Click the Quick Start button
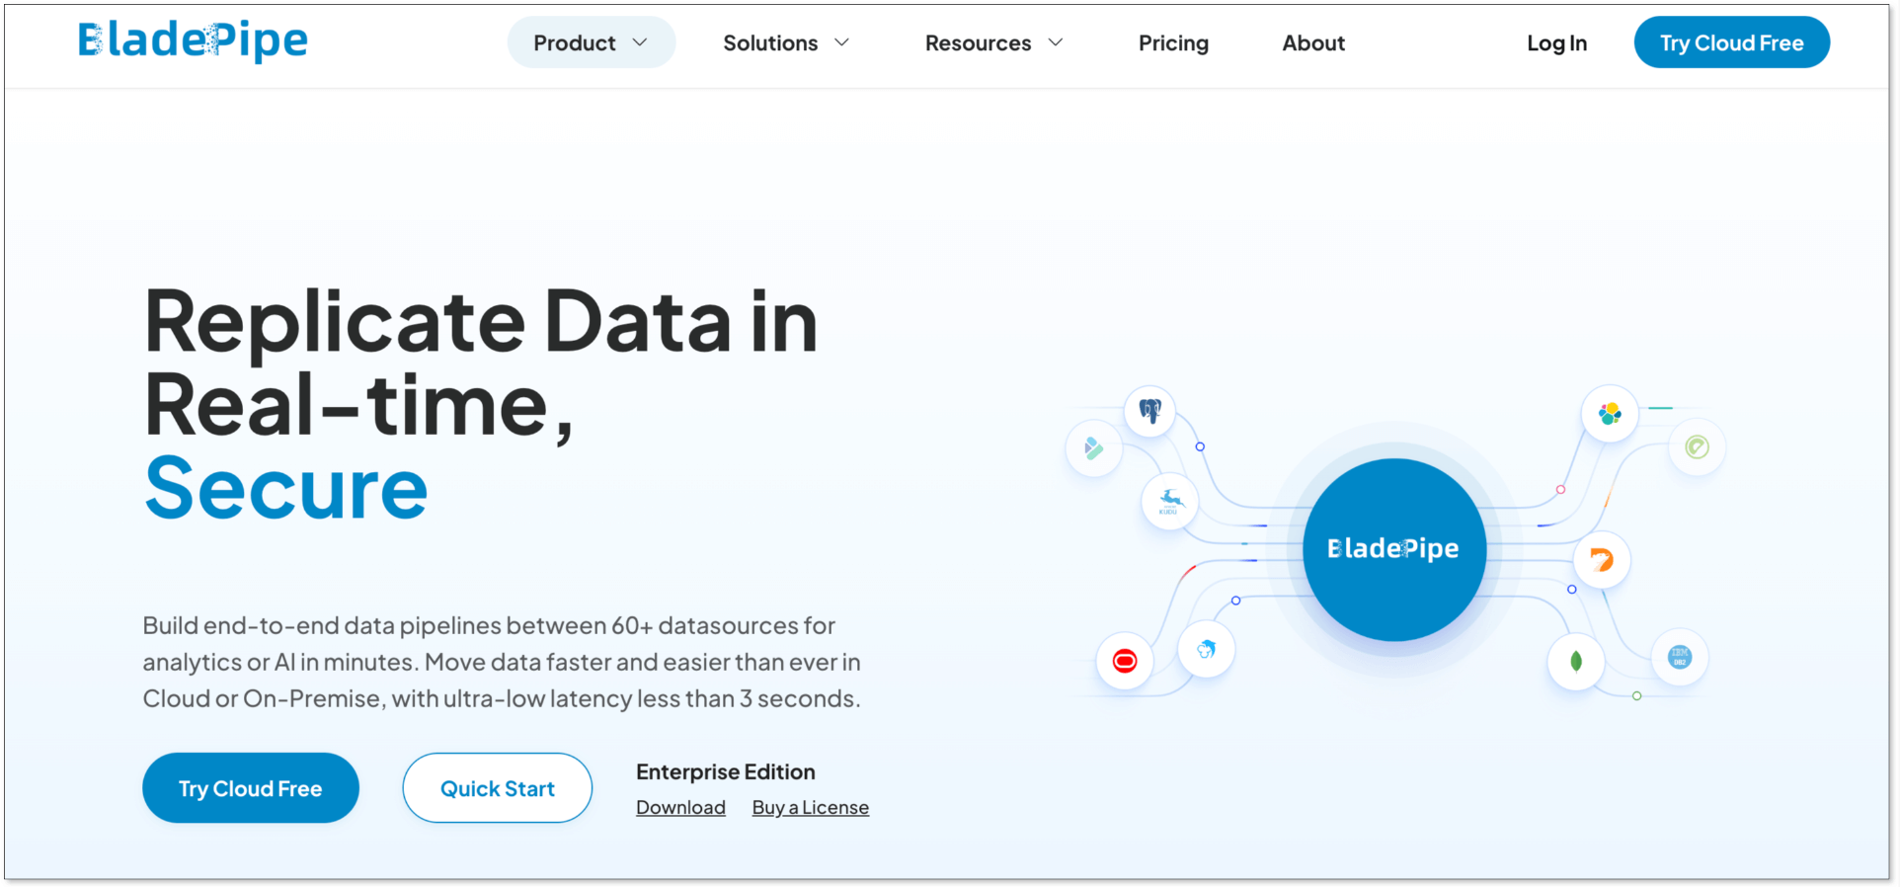This screenshot has height=887, width=1900. [497, 788]
